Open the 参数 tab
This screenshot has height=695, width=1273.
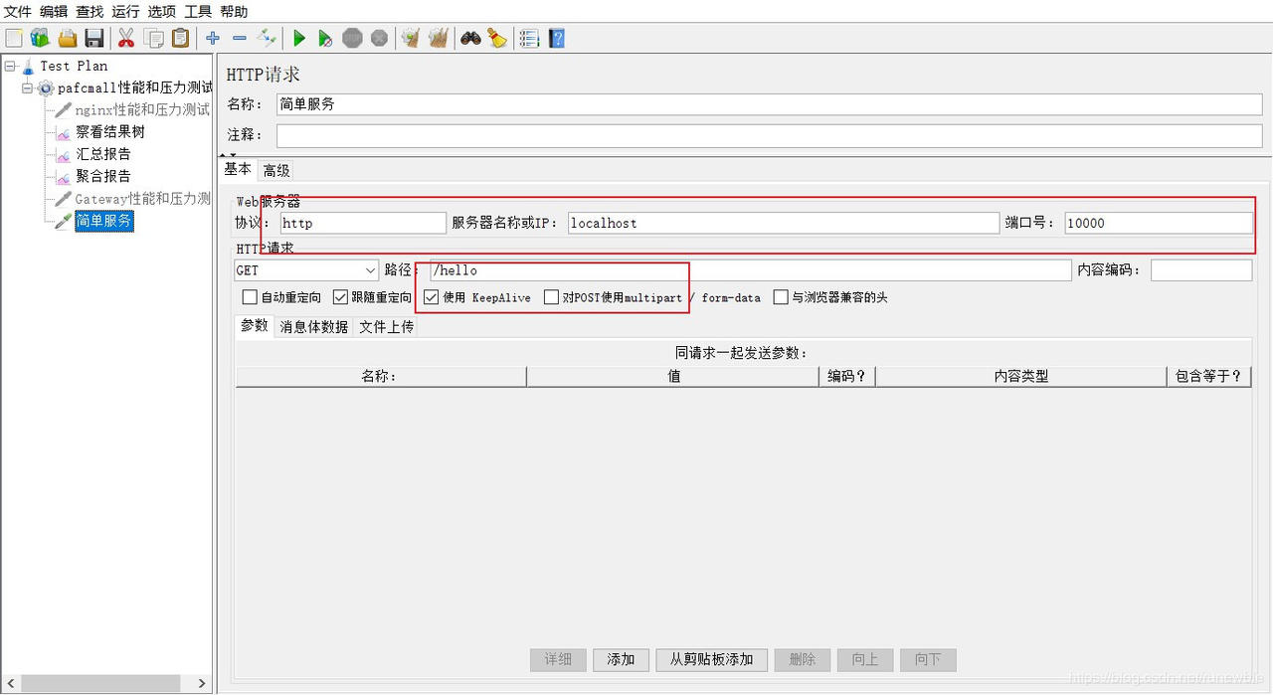coord(255,325)
